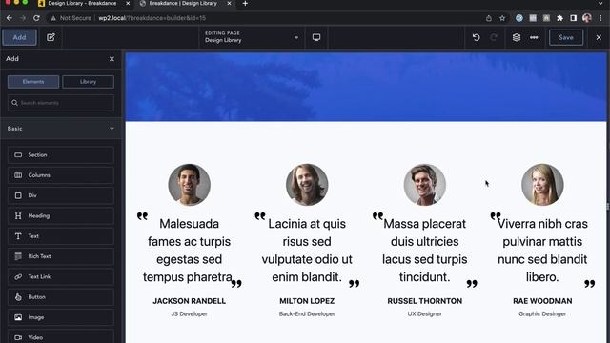Image resolution: width=610 pixels, height=343 pixels.
Task: Open the three-dot more options menu
Action: point(534,38)
